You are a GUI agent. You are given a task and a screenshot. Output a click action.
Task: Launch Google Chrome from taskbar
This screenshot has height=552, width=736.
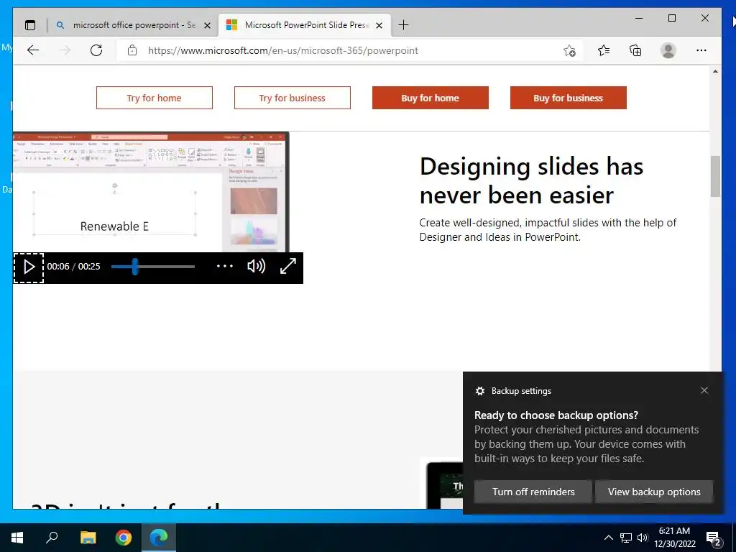tap(124, 538)
